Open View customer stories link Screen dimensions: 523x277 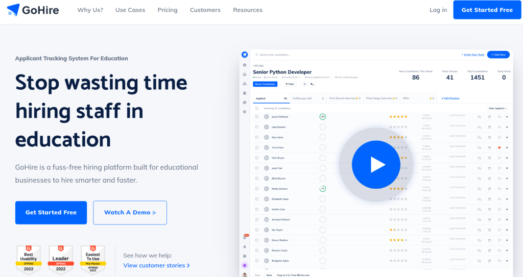pos(156,265)
